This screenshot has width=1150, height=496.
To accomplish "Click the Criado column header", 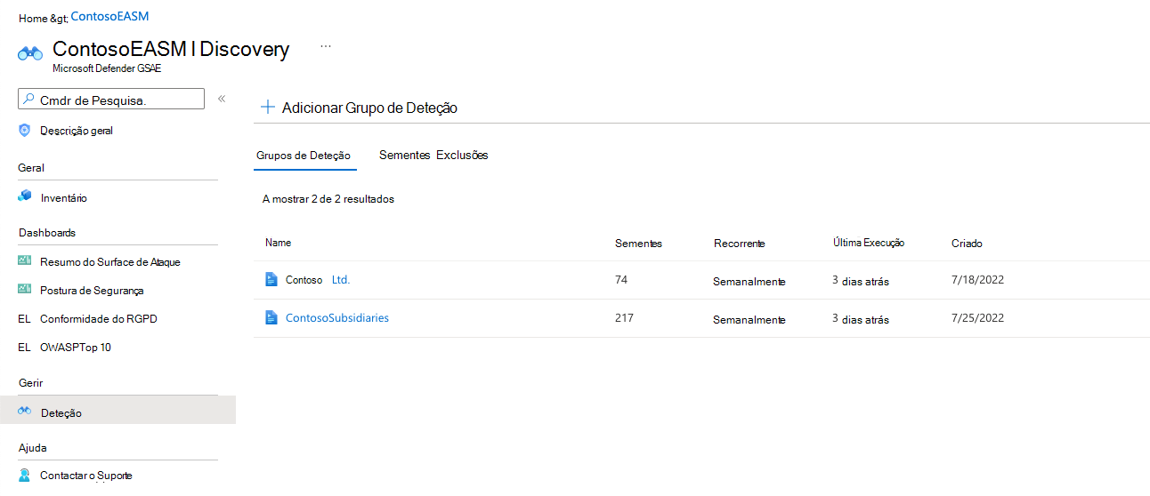I will click(x=967, y=244).
